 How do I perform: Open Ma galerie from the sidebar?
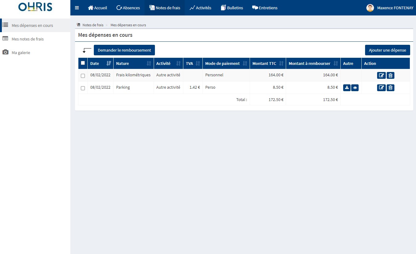[21, 53]
